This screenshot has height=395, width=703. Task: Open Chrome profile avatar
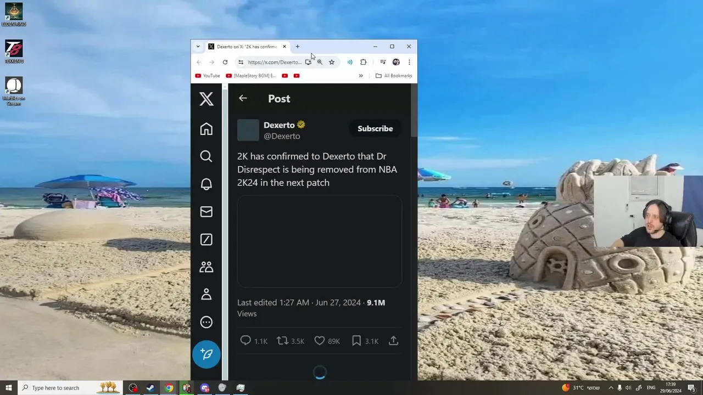(x=396, y=62)
